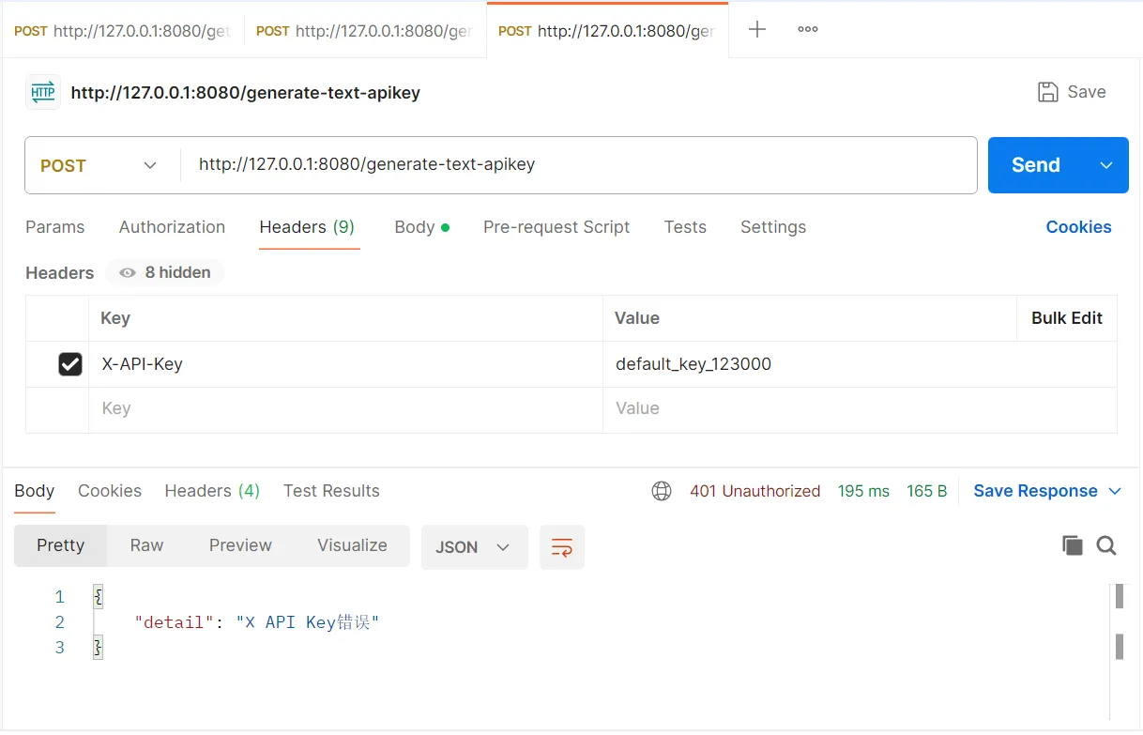Send the request with Send button
Screen dimensions: 1143x735
(x=1036, y=165)
